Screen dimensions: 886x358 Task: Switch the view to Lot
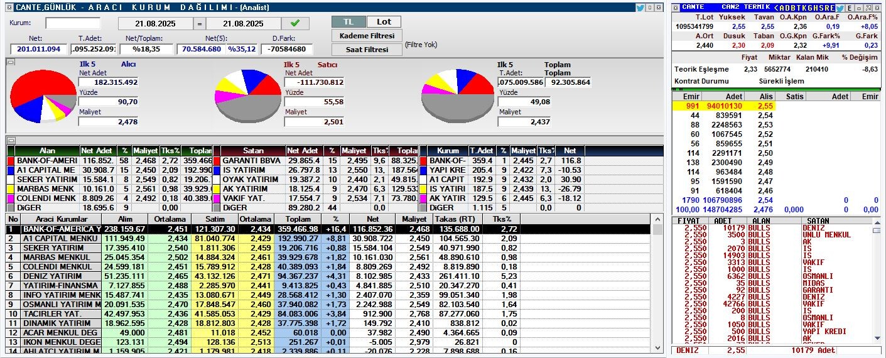tap(384, 21)
